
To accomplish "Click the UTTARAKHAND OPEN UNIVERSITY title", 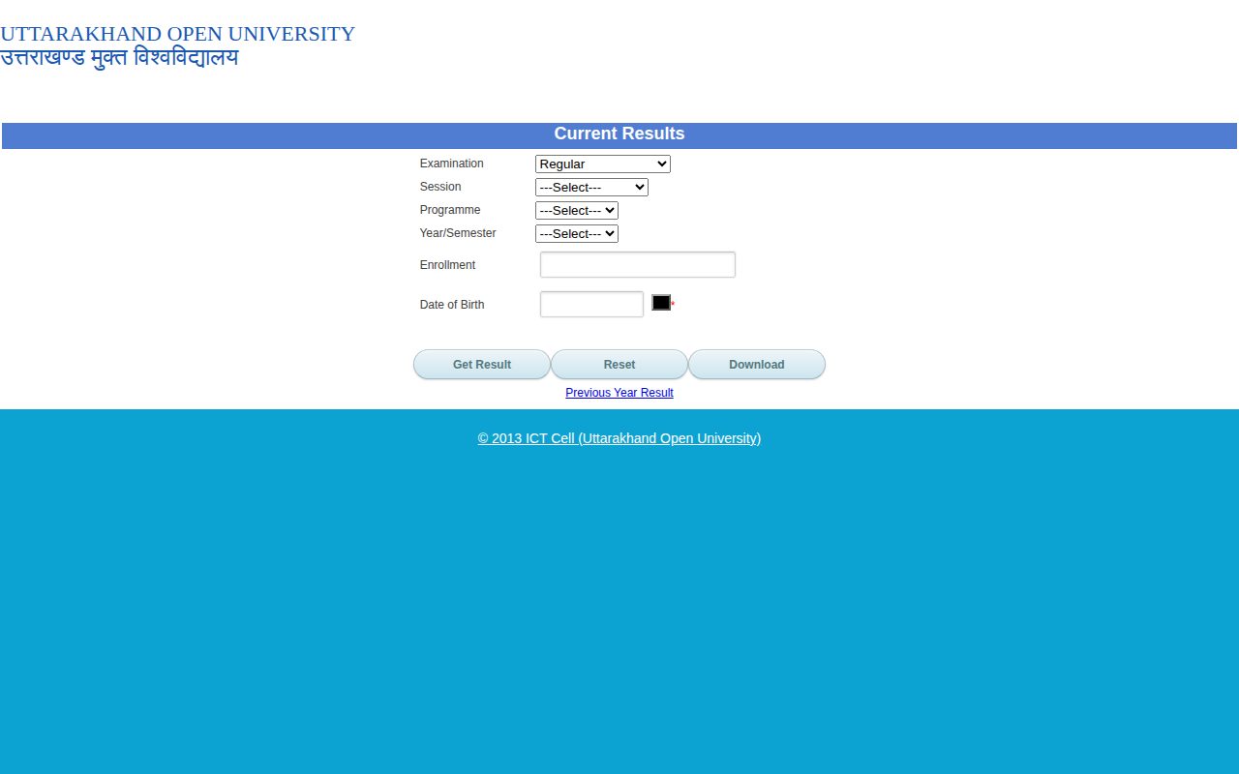I will point(178,34).
